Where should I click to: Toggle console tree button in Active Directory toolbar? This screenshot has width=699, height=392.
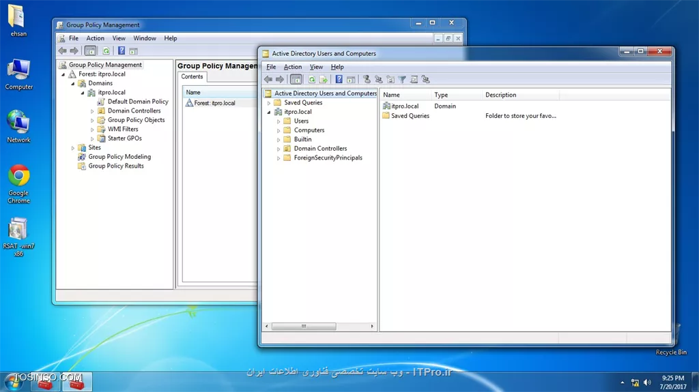tap(296, 79)
